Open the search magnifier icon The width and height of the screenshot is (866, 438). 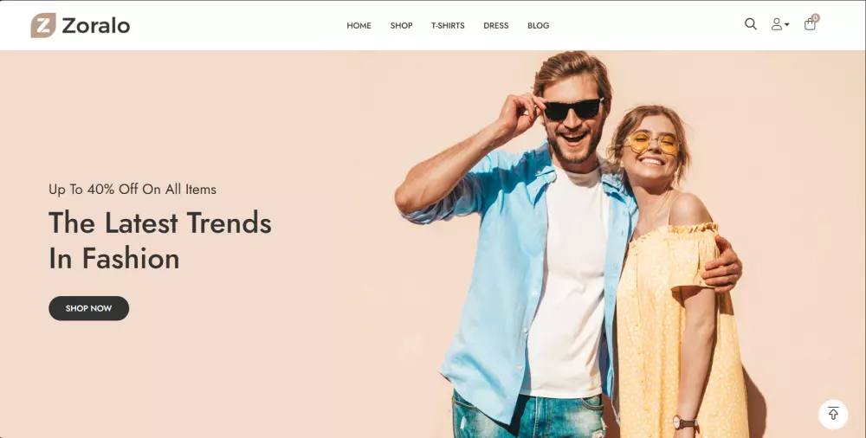pos(751,23)
